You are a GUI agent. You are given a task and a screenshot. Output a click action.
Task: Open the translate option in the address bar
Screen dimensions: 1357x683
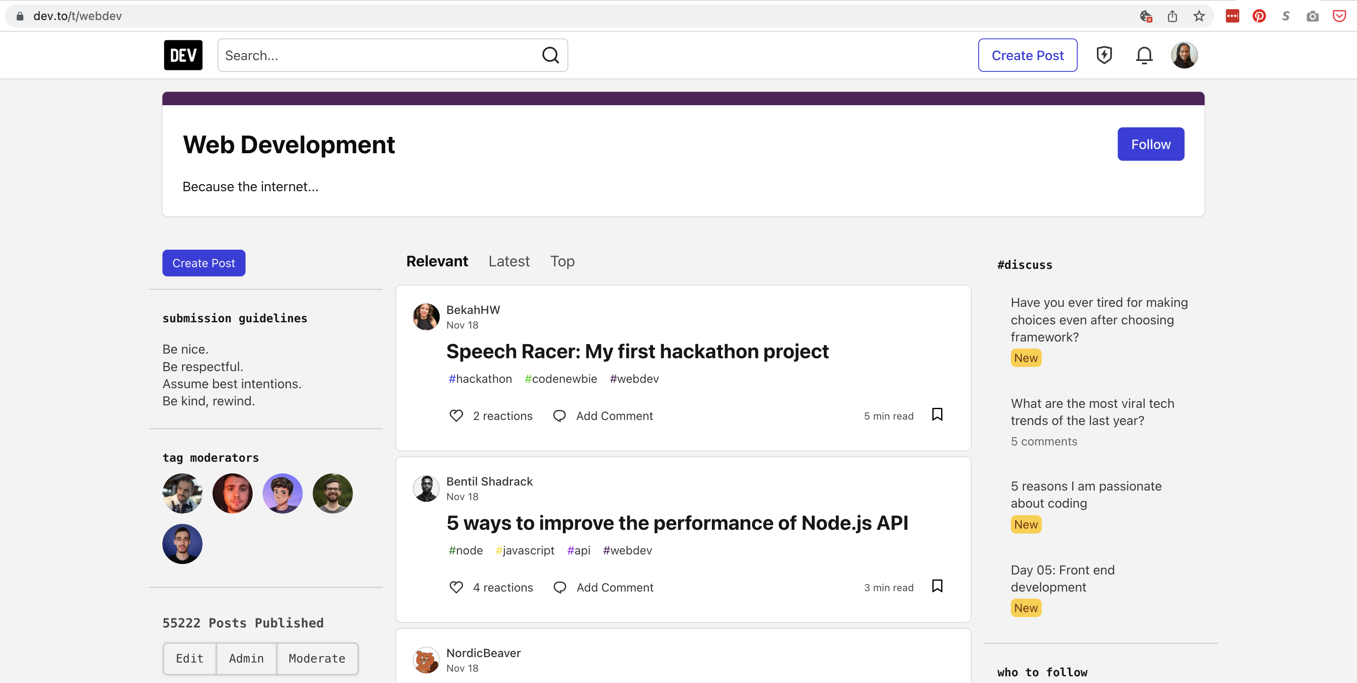pyautogui.click(x=1146, y=16)
